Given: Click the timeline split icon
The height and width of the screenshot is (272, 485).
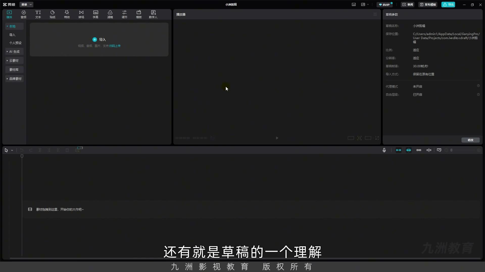Looking at the screenshot, I should point(40,150).
